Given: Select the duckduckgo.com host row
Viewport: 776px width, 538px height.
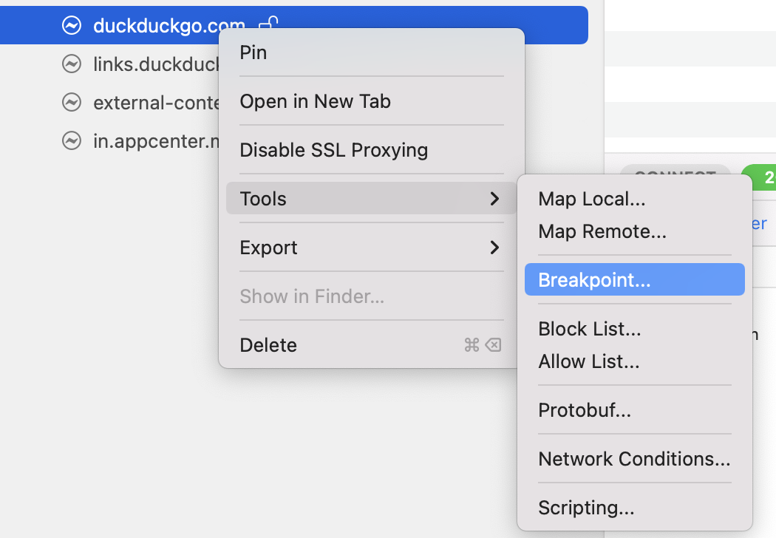Looking at the screenshot, I should (x=294, y=25).
